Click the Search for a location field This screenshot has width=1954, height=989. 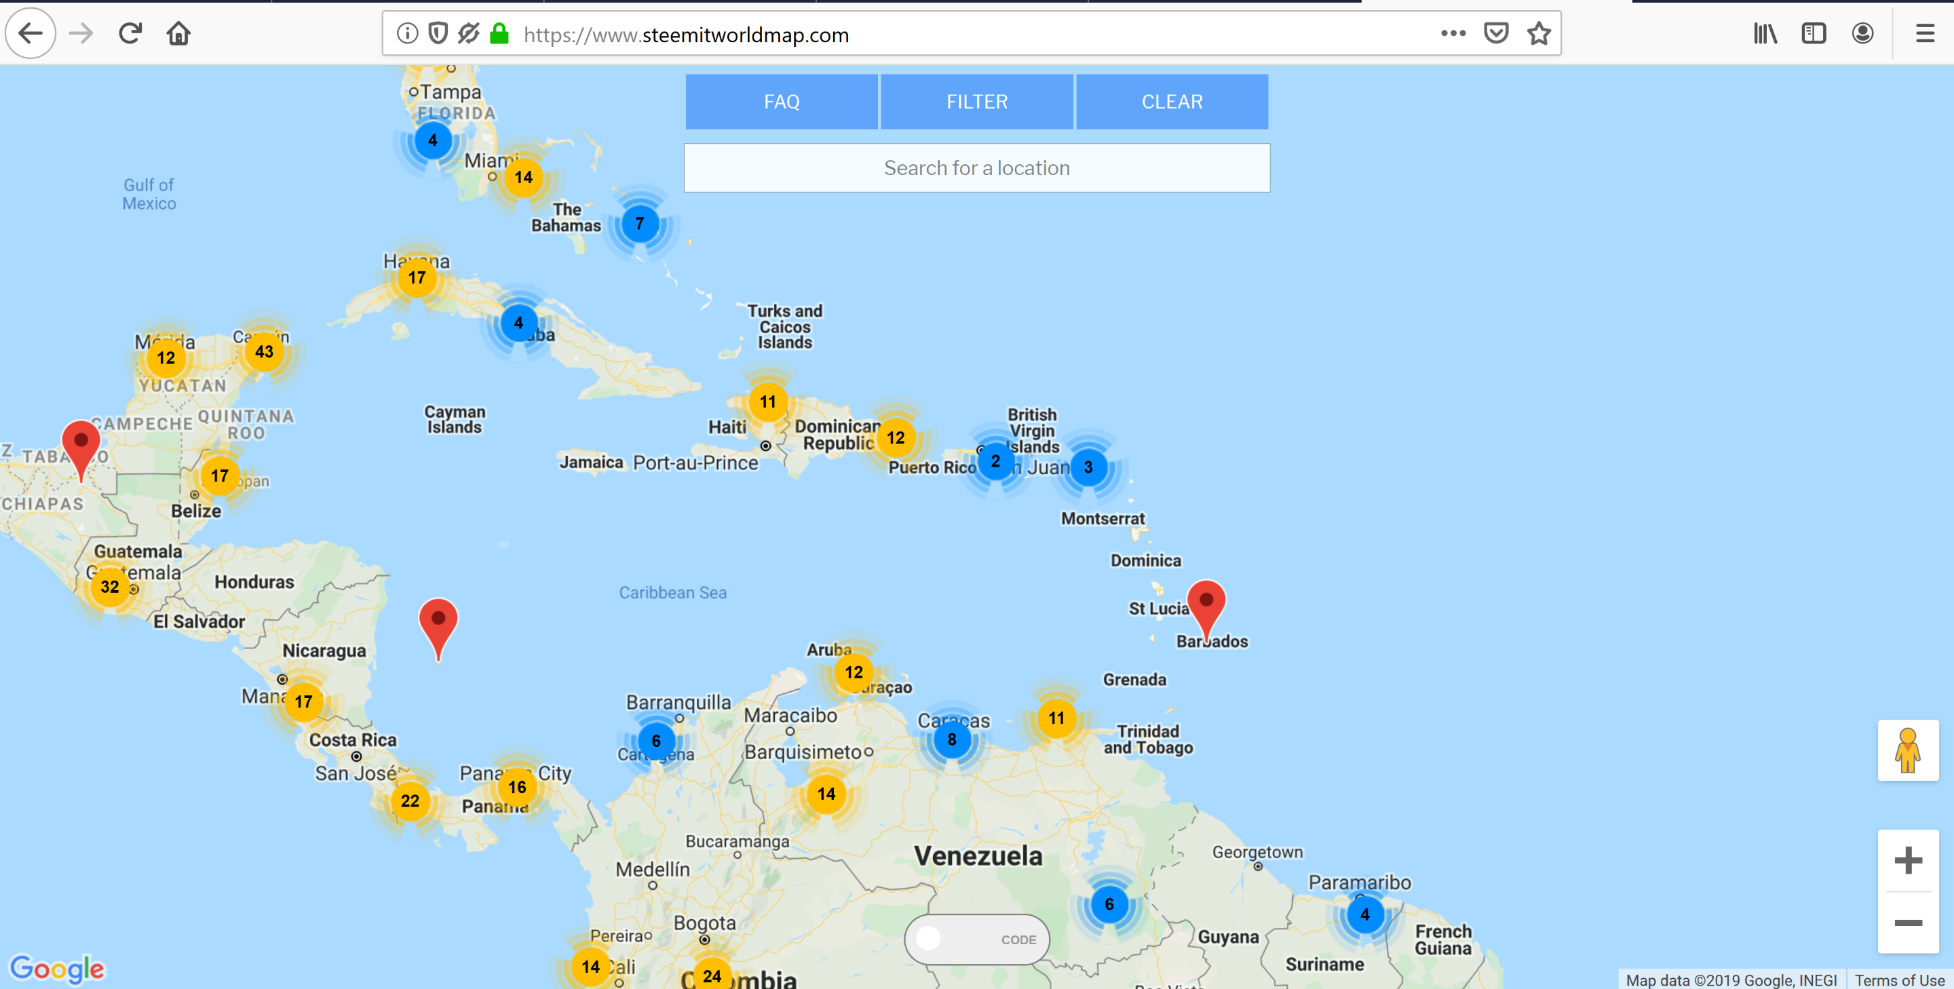[x=976, y=168]
